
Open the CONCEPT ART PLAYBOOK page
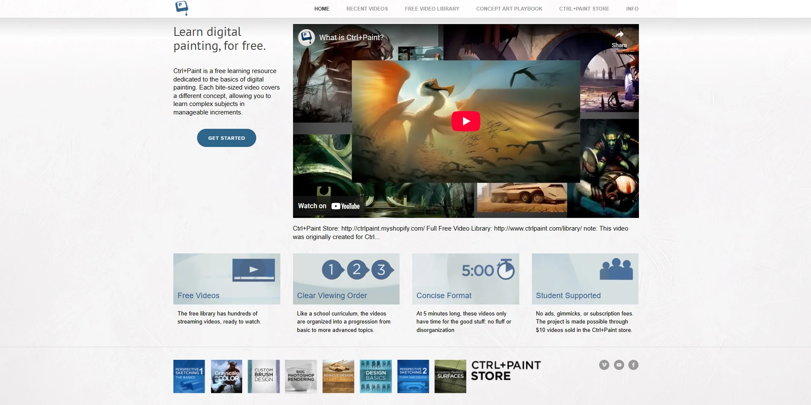(x=509, y=8)
